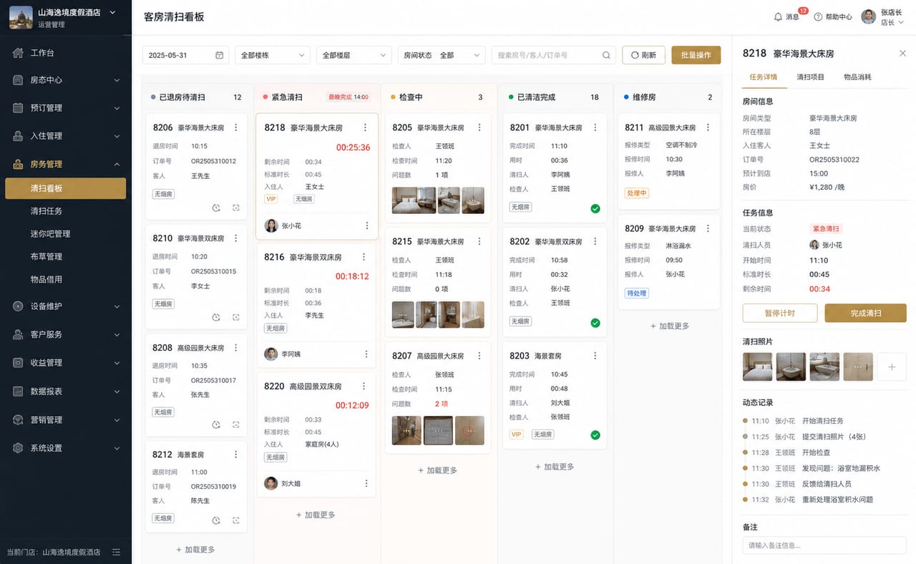Open the menu beside cleaner 刘大姐
Viewport: 916px width, 564px height.
coord(367,483)
